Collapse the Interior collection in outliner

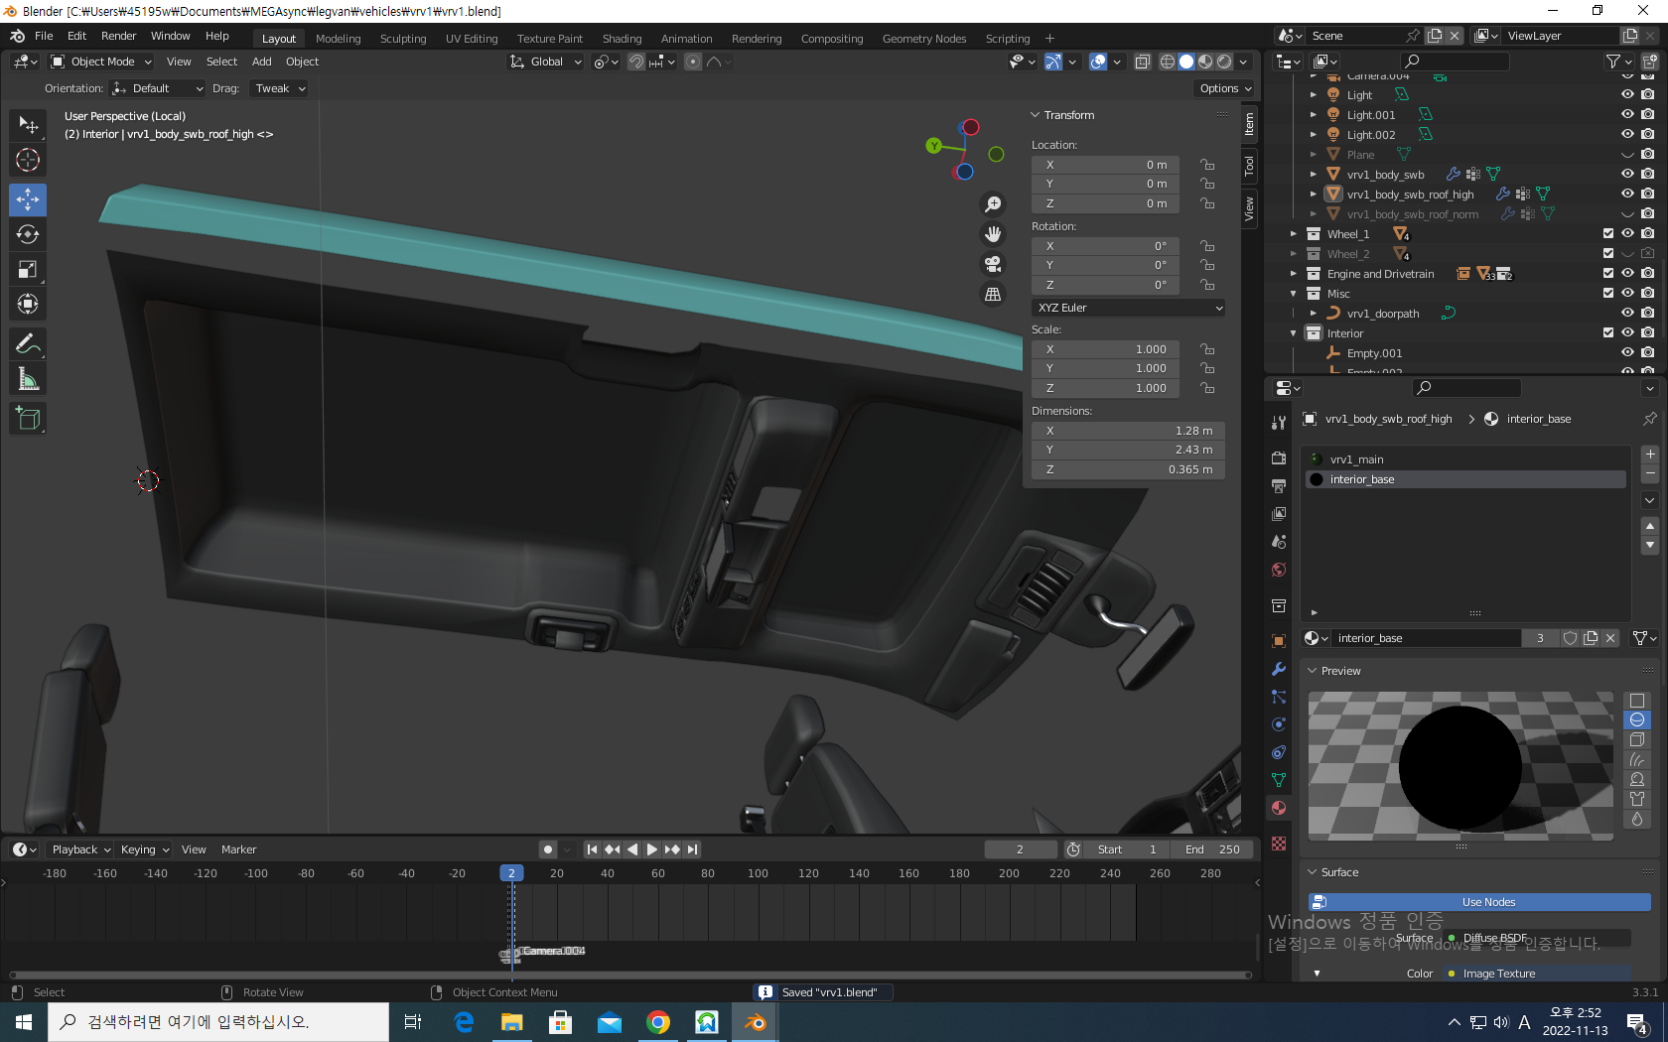[x=1293, y=333]
